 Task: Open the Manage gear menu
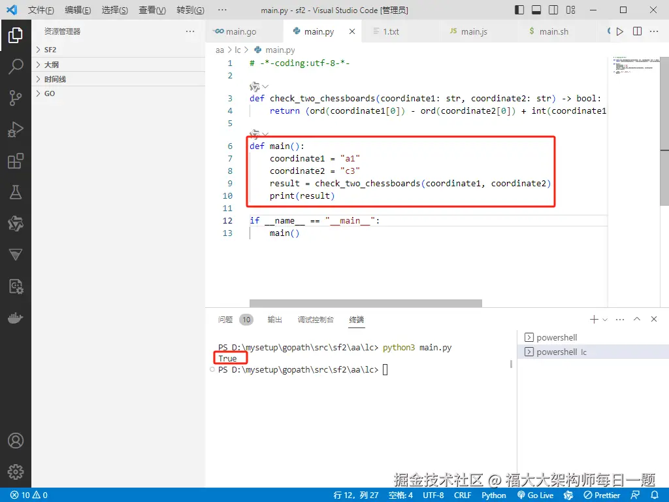16,472
